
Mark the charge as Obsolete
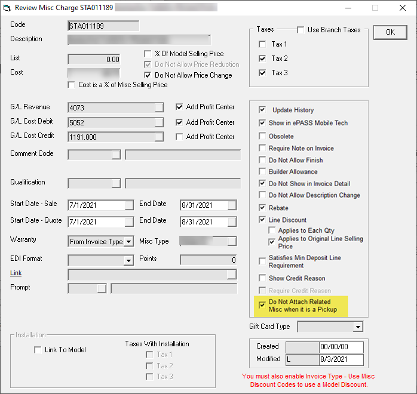coord(262,136)
